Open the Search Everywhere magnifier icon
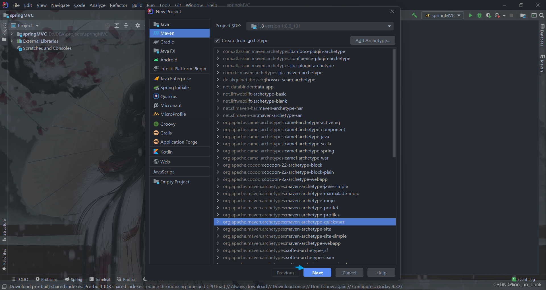546x290 pixels. [x=542, y=15]
